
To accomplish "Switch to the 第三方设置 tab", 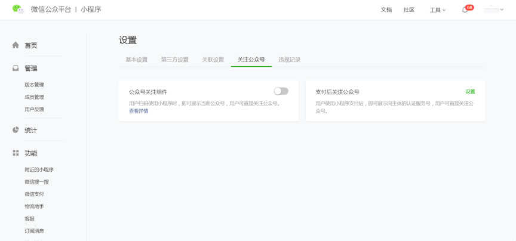I will pos(174,60).
